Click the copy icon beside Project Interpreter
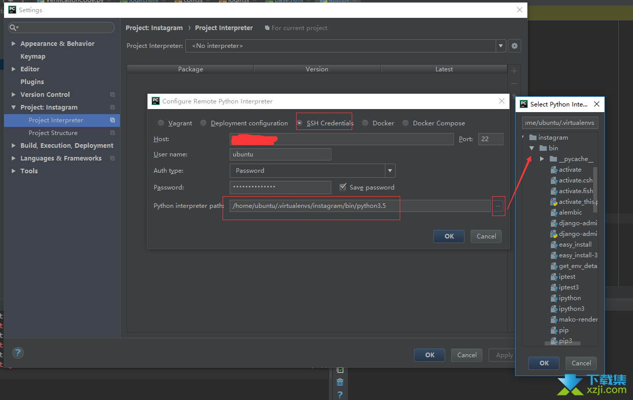This screenshot has height=400, width=633. click(x=112, y=120)
